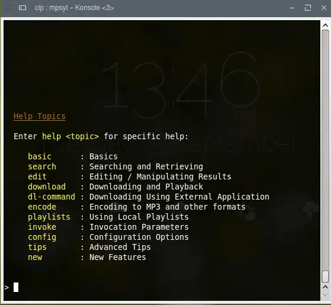
Task: Click the 'download' topic keyword
Action: point(47,187)
